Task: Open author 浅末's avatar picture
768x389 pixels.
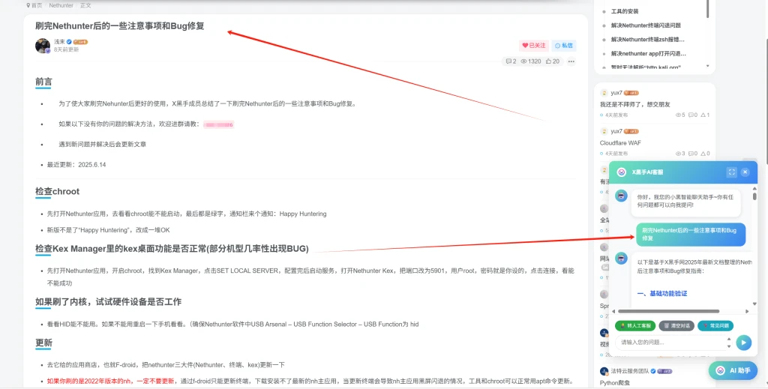Action: click(43, 46)
